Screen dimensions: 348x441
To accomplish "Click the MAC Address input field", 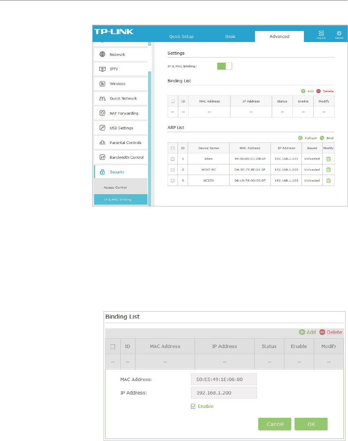I will [x=224, y=379].
